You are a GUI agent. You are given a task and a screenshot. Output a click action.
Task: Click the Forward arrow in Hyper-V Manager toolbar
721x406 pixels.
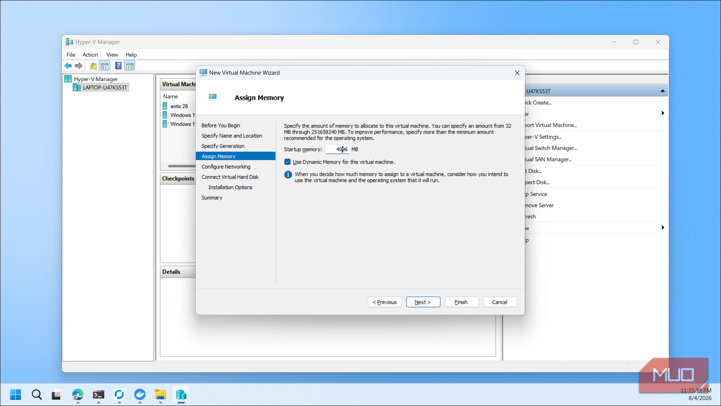click(x=78, y=66)
